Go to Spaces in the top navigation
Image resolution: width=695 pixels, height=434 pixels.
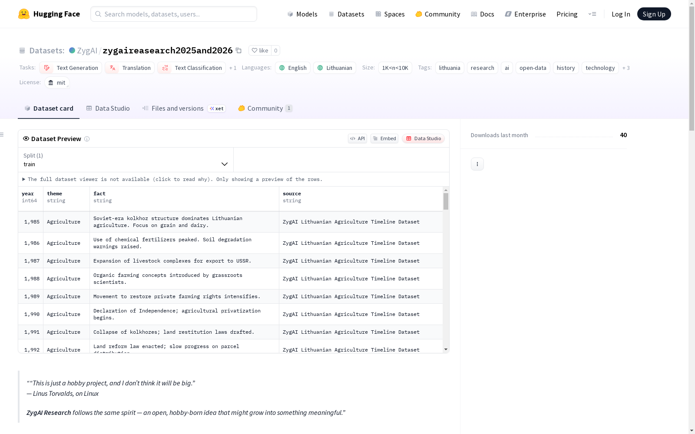pos(390,14)
